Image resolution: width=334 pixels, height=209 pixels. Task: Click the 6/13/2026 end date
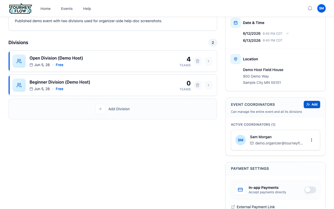click(252, 40)
